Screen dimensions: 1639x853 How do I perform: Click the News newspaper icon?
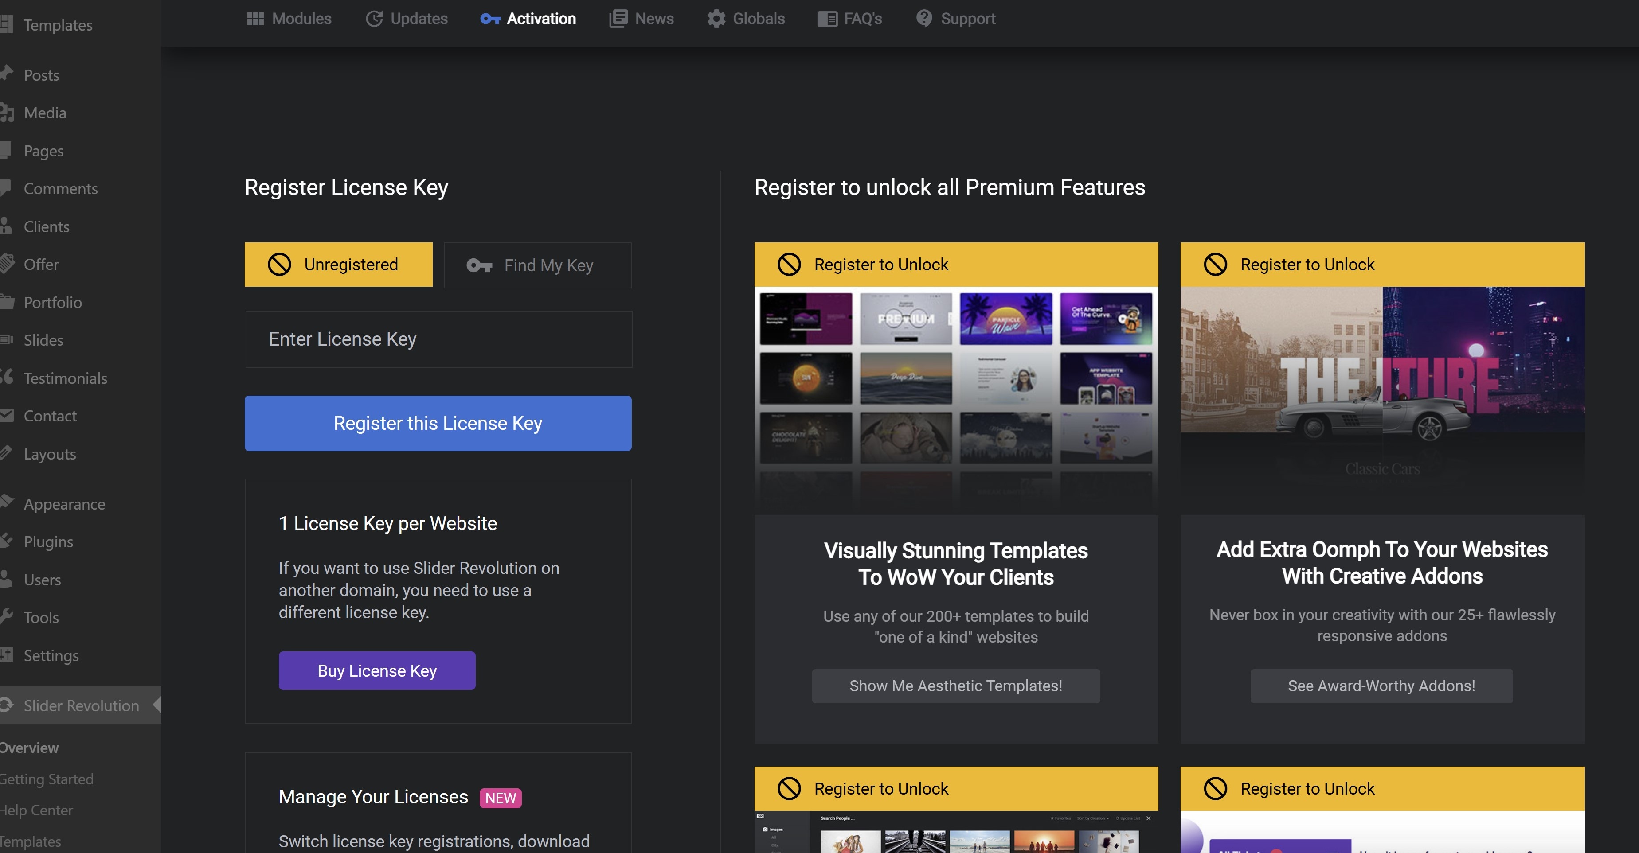tap(618, 19)
